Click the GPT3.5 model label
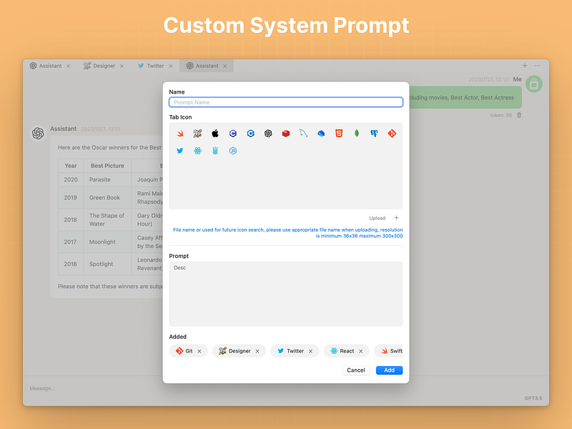Image resolution: width=572 pixels, height=429 pixels. tap(533, 398)
